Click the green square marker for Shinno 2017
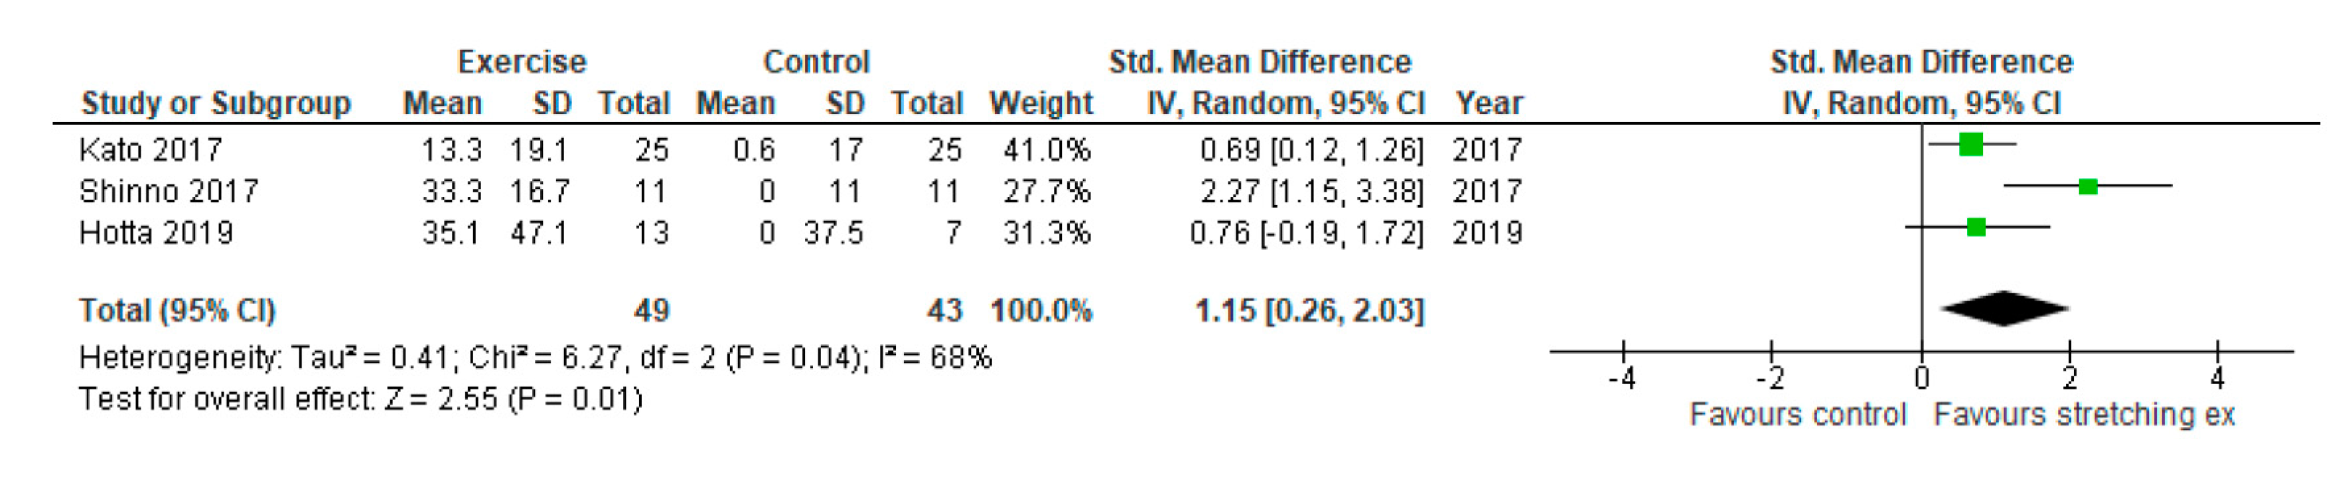The height and width of the screenshot is (485, 2346). (x=2089, y=186)
